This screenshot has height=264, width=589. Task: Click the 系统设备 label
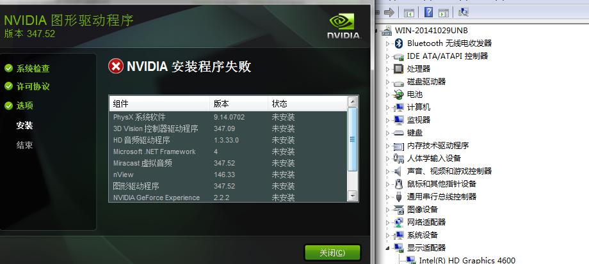(423, 235)
